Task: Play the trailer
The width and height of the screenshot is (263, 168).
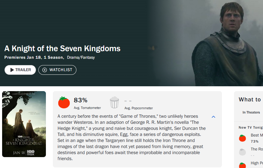Action: coord(20,70)
